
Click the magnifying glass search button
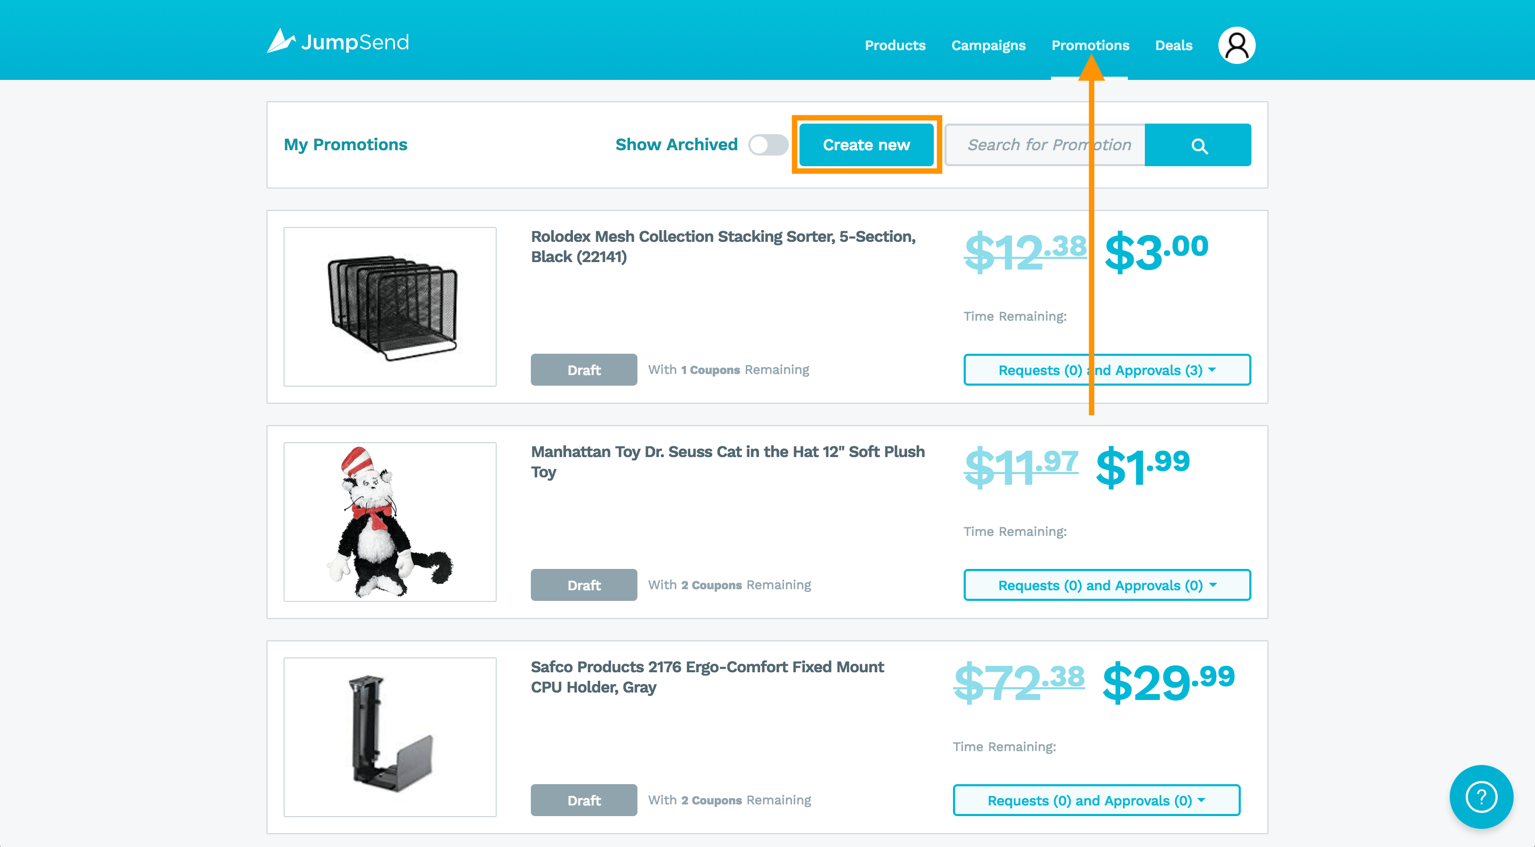[1198, 145]
